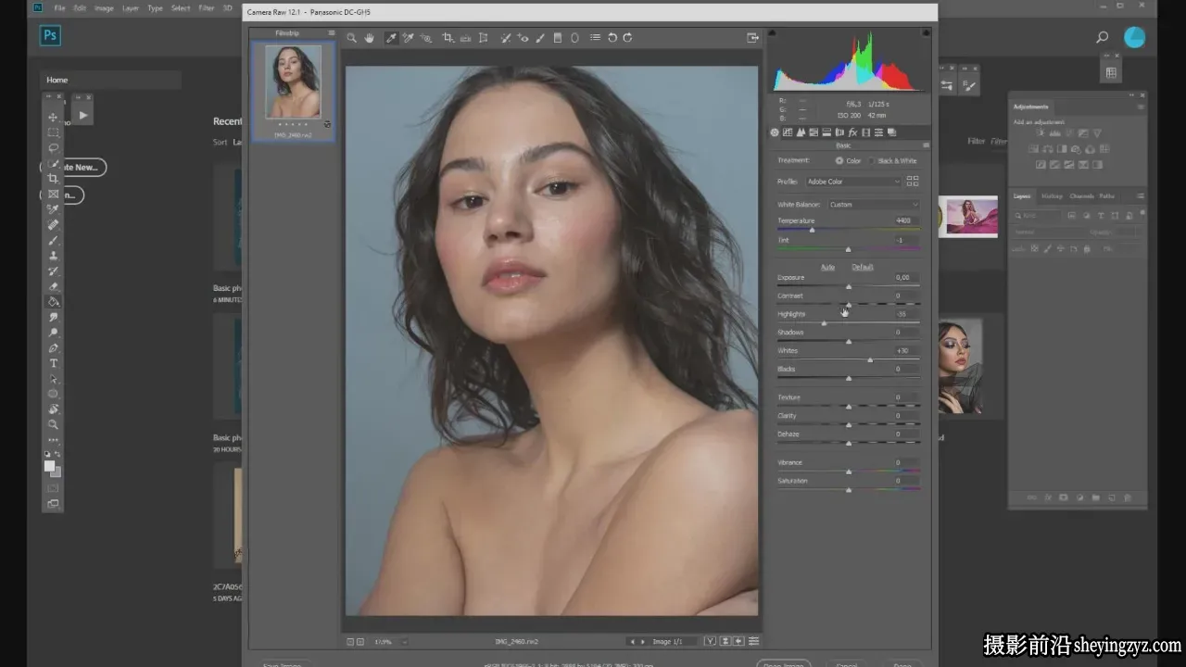
Task: Open the Filter menu in Photoshop menu bar
Action: pos(206,8)
